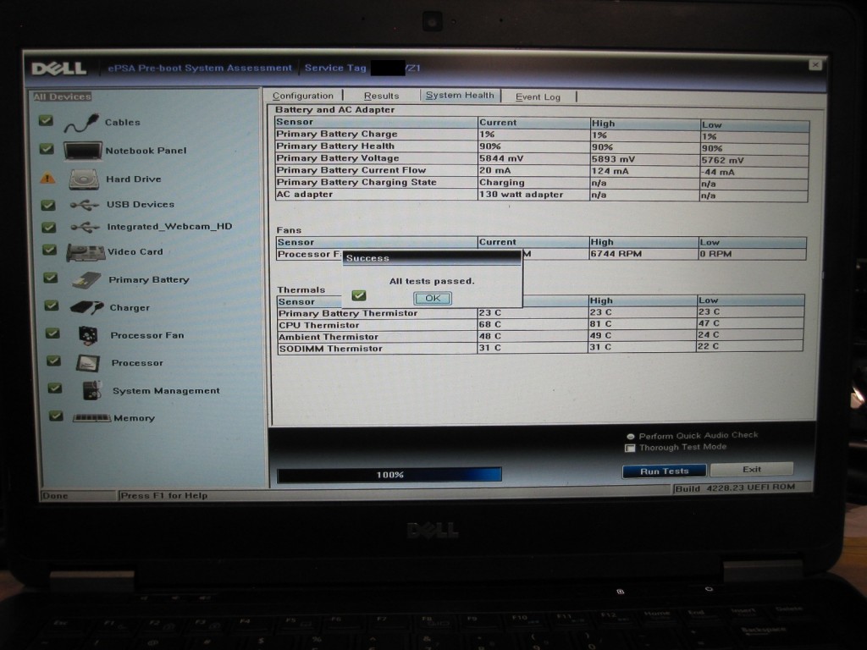Click the Run Tests button
The width and height of the screenshot is (867, 650).
click(664, 471)
